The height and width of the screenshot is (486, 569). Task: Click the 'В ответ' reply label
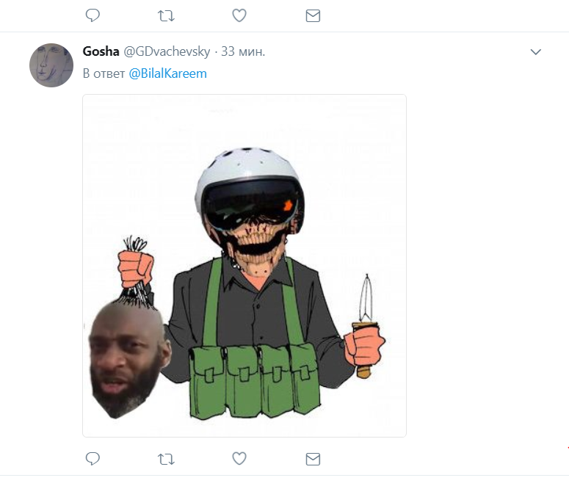point(104,73)
